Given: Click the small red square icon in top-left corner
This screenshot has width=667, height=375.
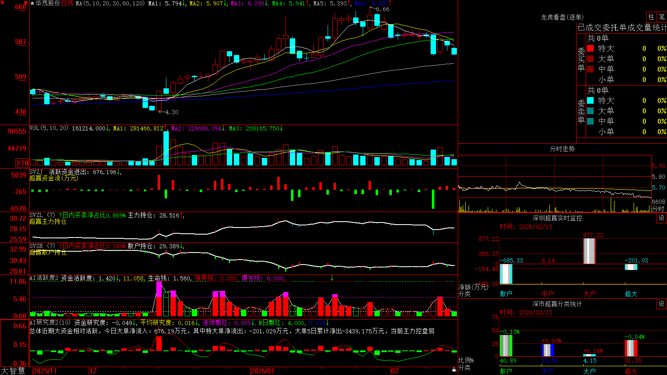Looking at the screenshot, I should pos(2,2).
